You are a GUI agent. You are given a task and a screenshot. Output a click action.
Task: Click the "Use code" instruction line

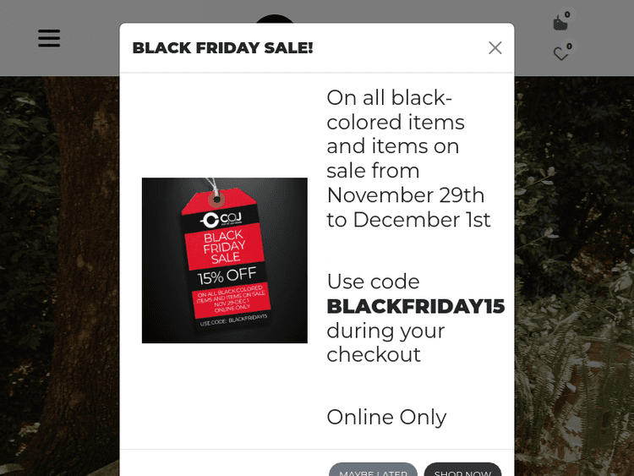pos(373,282)
